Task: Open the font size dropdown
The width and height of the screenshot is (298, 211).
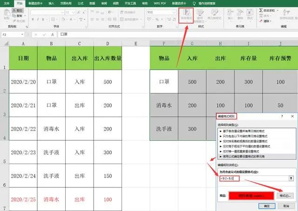Action: [75, 11]
